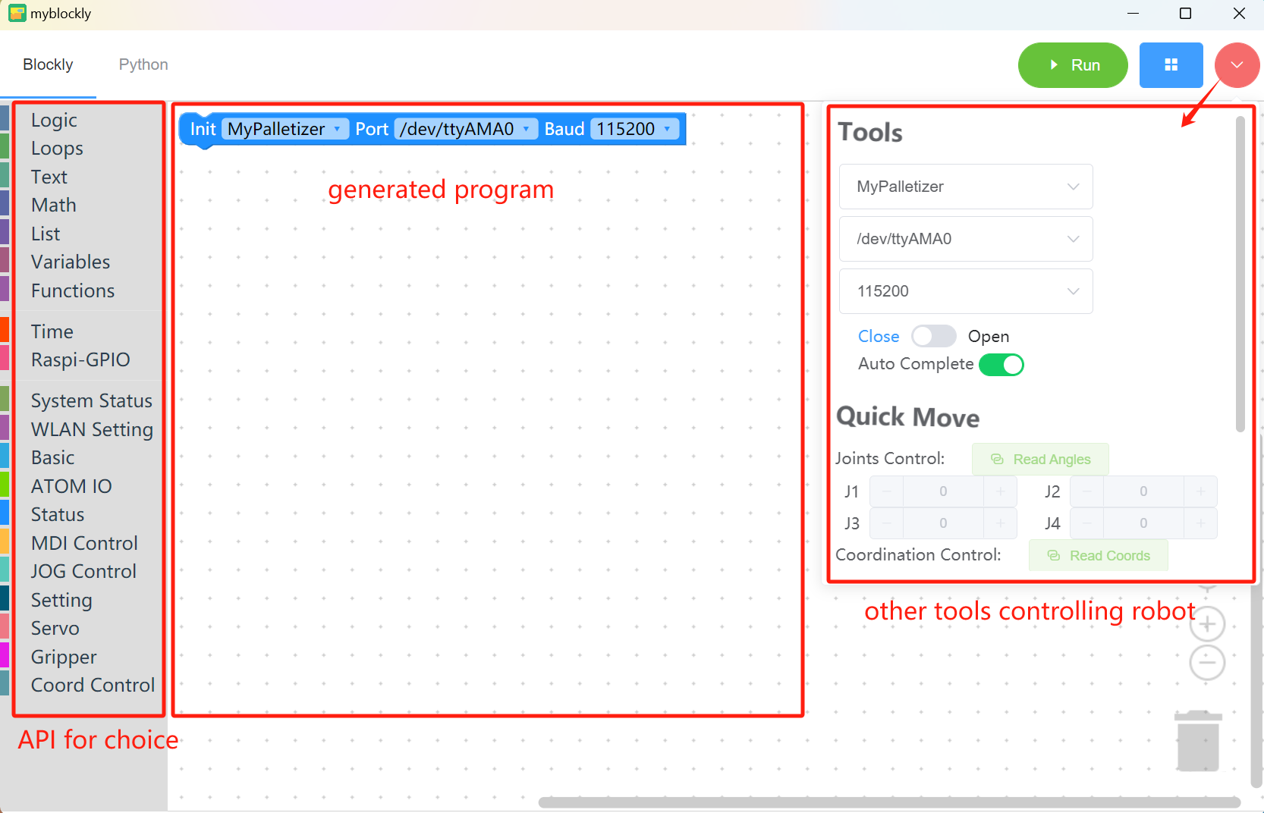Click the workspace zoom-in plus icon

point(1207,624)
